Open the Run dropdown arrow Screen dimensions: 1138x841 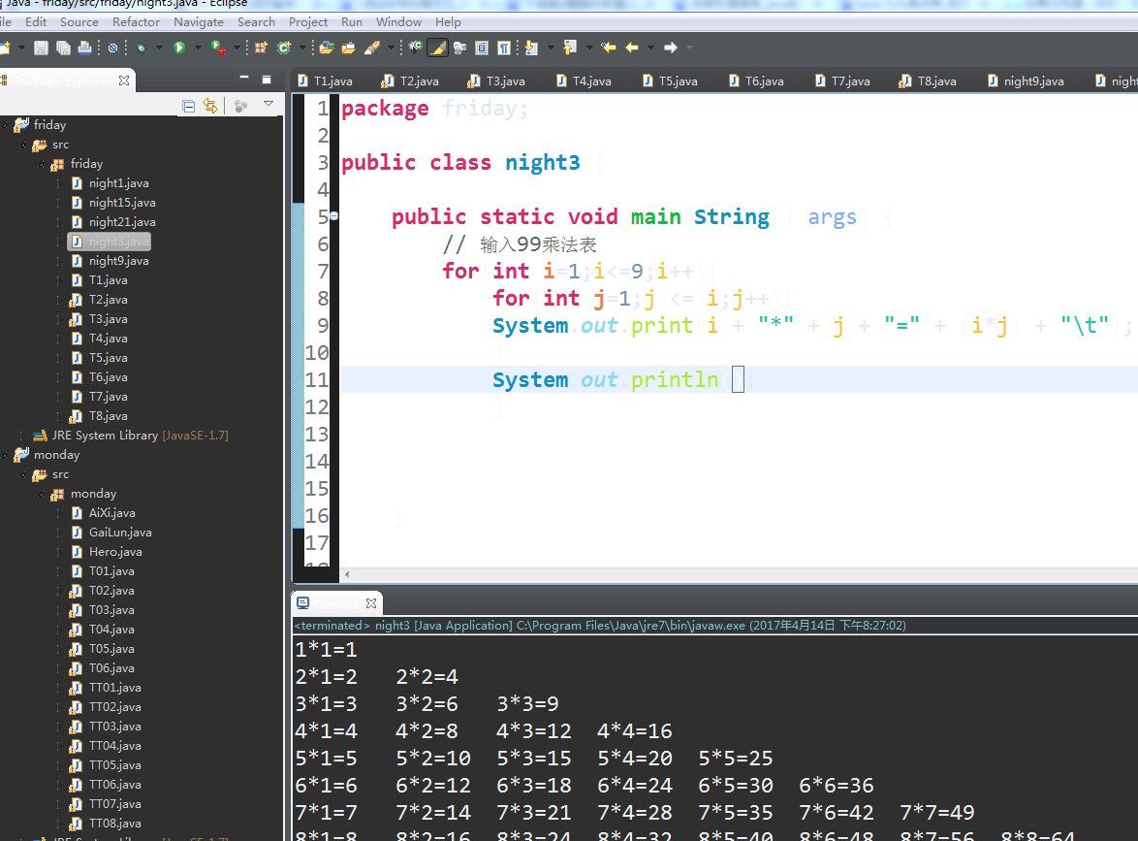[x=198, y=48]
